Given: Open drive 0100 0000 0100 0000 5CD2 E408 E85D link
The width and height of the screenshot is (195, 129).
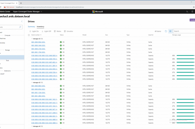Looking at the screenshot, I should (44, 55).
